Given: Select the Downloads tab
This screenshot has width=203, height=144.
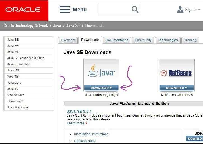Looking at the screenshot, I should click(90, 40).
